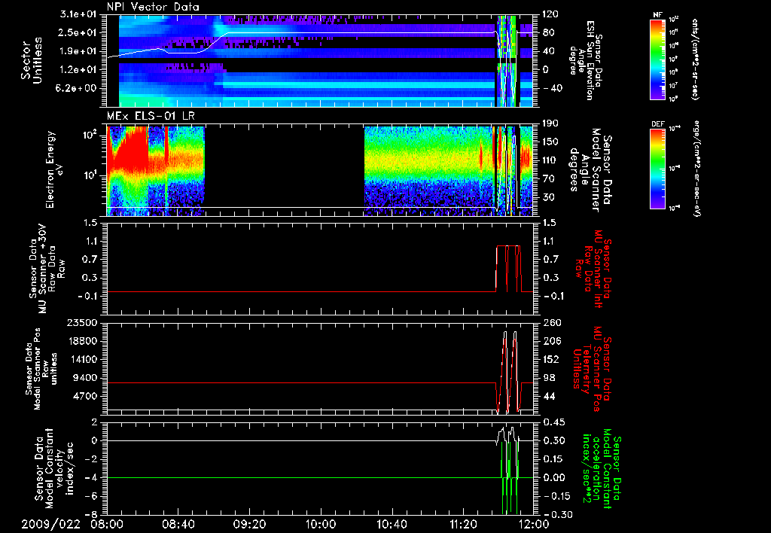The image size is (771, 533).
Task: Click the Sector Unitless axis title
Action: [x=32, y=60]
